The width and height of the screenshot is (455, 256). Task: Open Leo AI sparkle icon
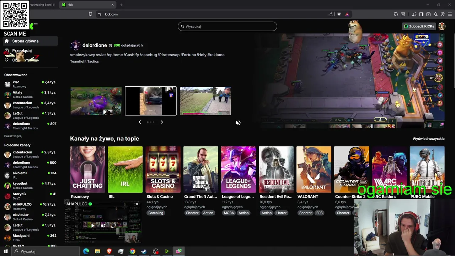[x=435, y=14]
